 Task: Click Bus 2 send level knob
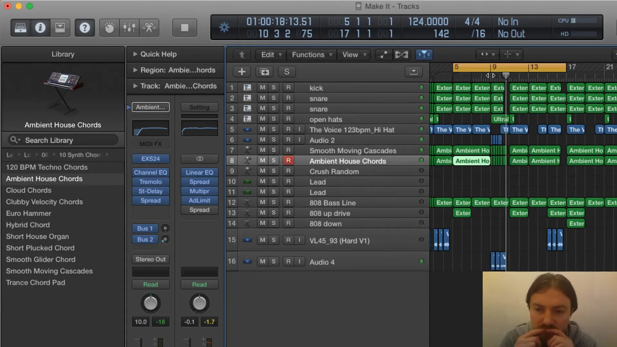[165, 239]
